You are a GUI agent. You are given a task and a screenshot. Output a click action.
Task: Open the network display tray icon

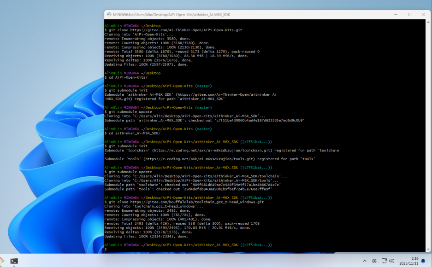(x=384, y=261)
